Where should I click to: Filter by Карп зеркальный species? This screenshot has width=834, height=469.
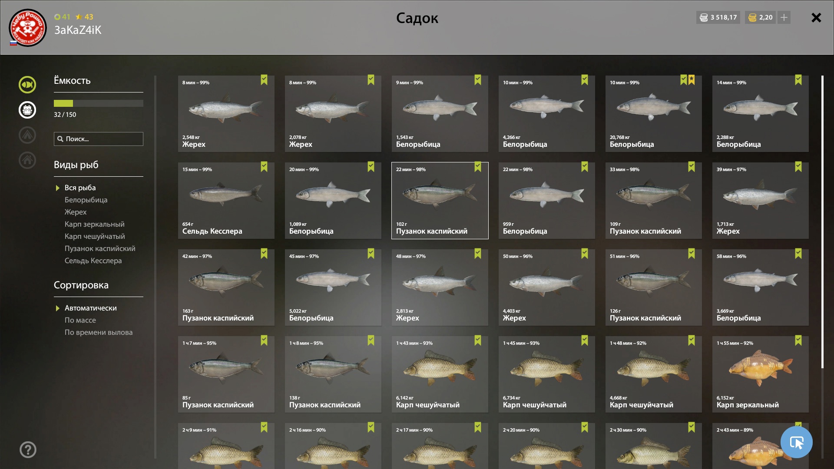[x=94, y=224]
